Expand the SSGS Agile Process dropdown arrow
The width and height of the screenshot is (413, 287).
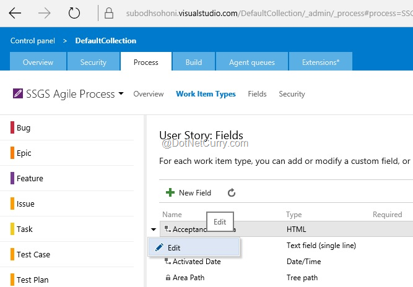click(121, 93)
